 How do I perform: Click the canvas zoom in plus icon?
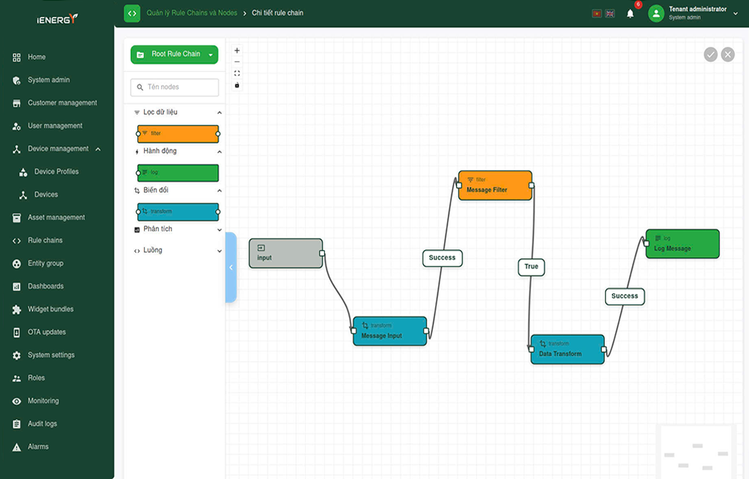(x=237, y=50)
